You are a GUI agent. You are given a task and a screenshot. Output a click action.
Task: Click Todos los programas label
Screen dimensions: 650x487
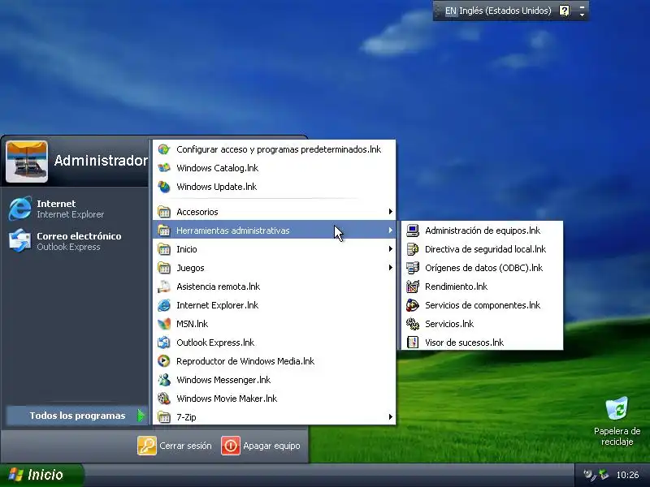pyautogui.click(x=77, y=416)
